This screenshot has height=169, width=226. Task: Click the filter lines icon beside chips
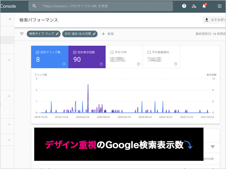click(x=22, y=34)
